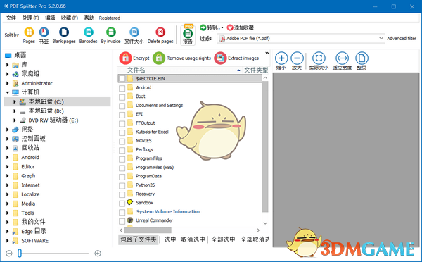Fit preview to 适应宽度 width
The image size is (422, 262).
(342, 61)
